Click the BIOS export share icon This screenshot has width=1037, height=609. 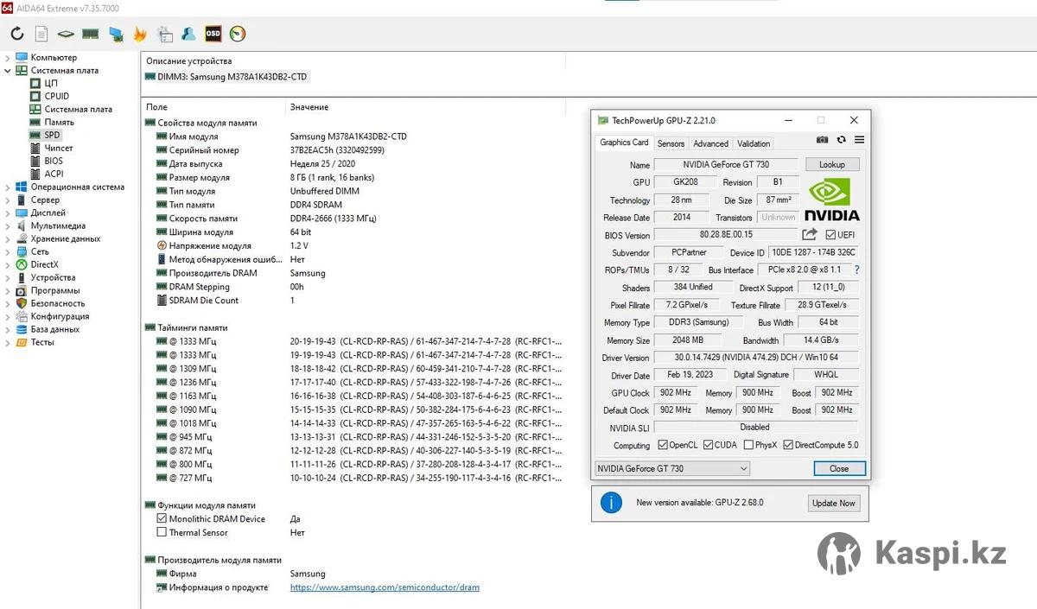tap(810, 234)
